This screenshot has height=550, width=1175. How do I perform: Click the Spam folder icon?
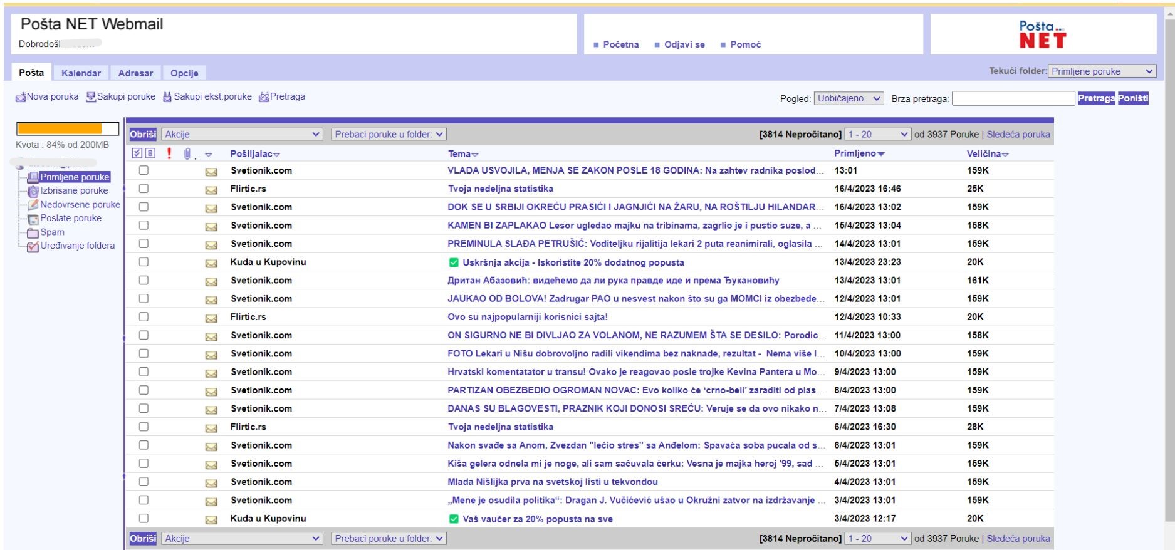33,232
